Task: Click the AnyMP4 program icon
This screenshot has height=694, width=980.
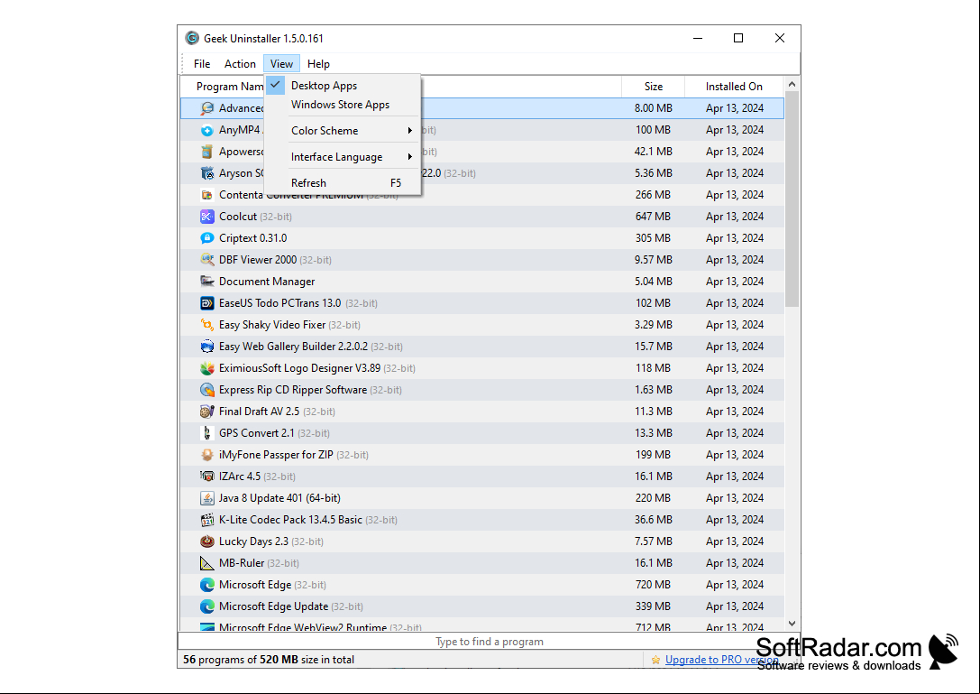Action: coord(206,130)
